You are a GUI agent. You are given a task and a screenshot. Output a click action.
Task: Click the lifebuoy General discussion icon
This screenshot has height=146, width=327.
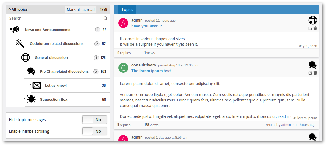pos(26,57)
